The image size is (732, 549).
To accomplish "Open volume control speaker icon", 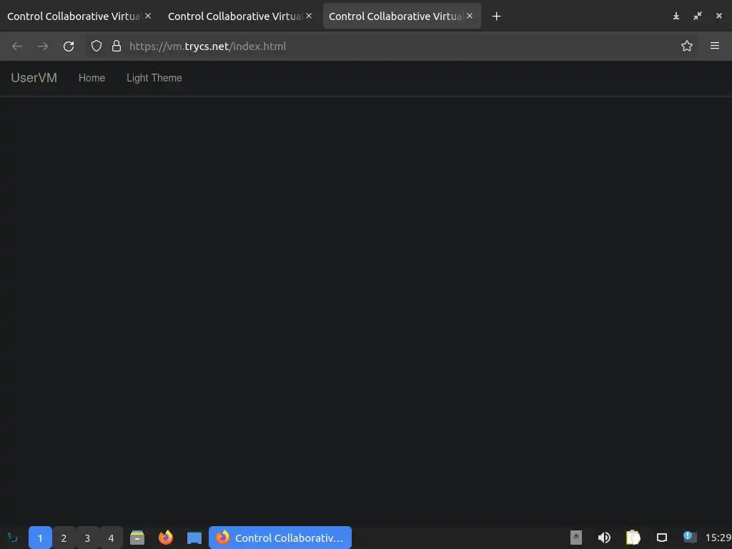I will pos(604,538).
